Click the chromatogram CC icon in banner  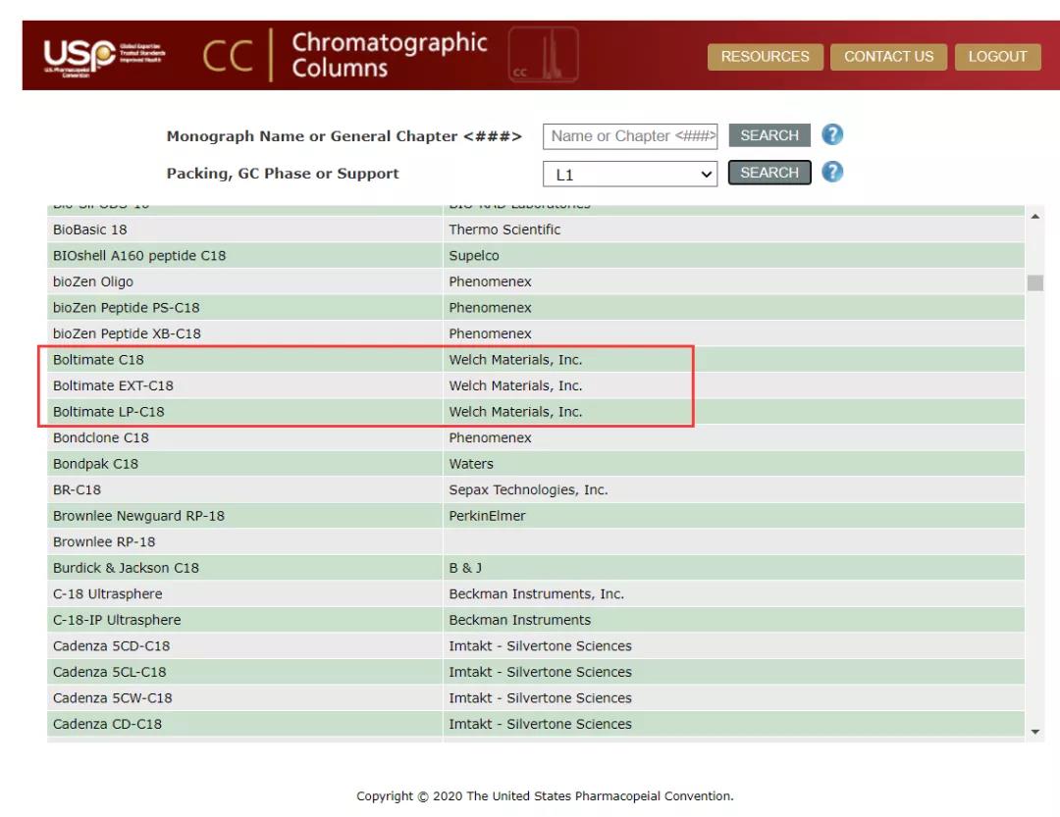(x=544, y=56)
